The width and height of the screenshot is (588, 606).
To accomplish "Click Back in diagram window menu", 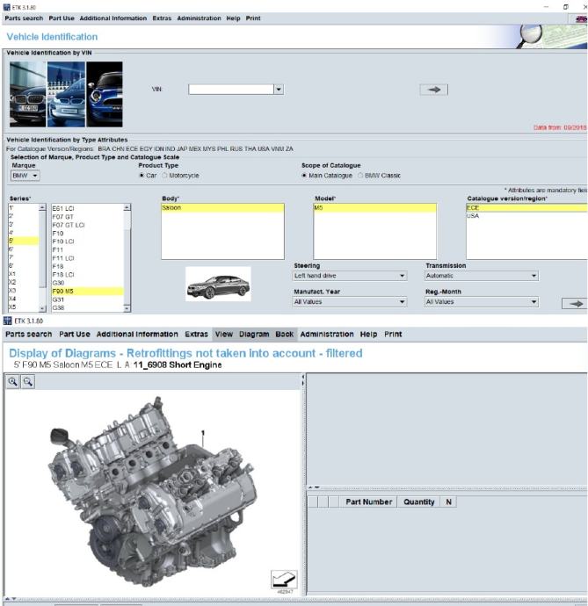I will (284, 335).
